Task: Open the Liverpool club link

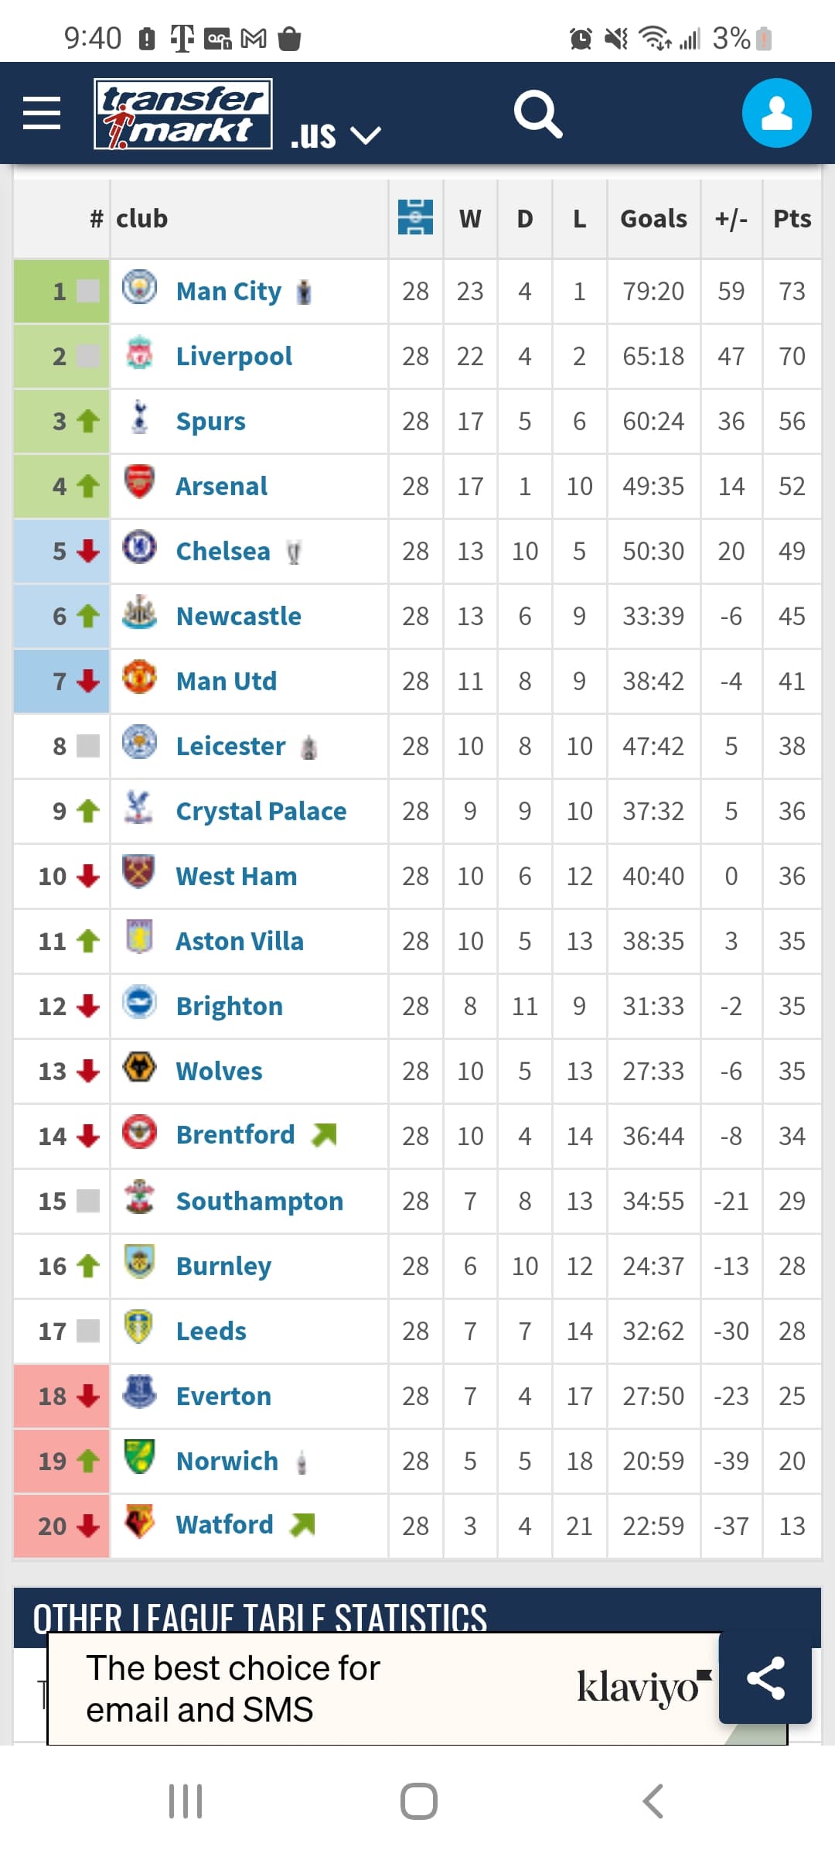Action: (x=233, y=356)
